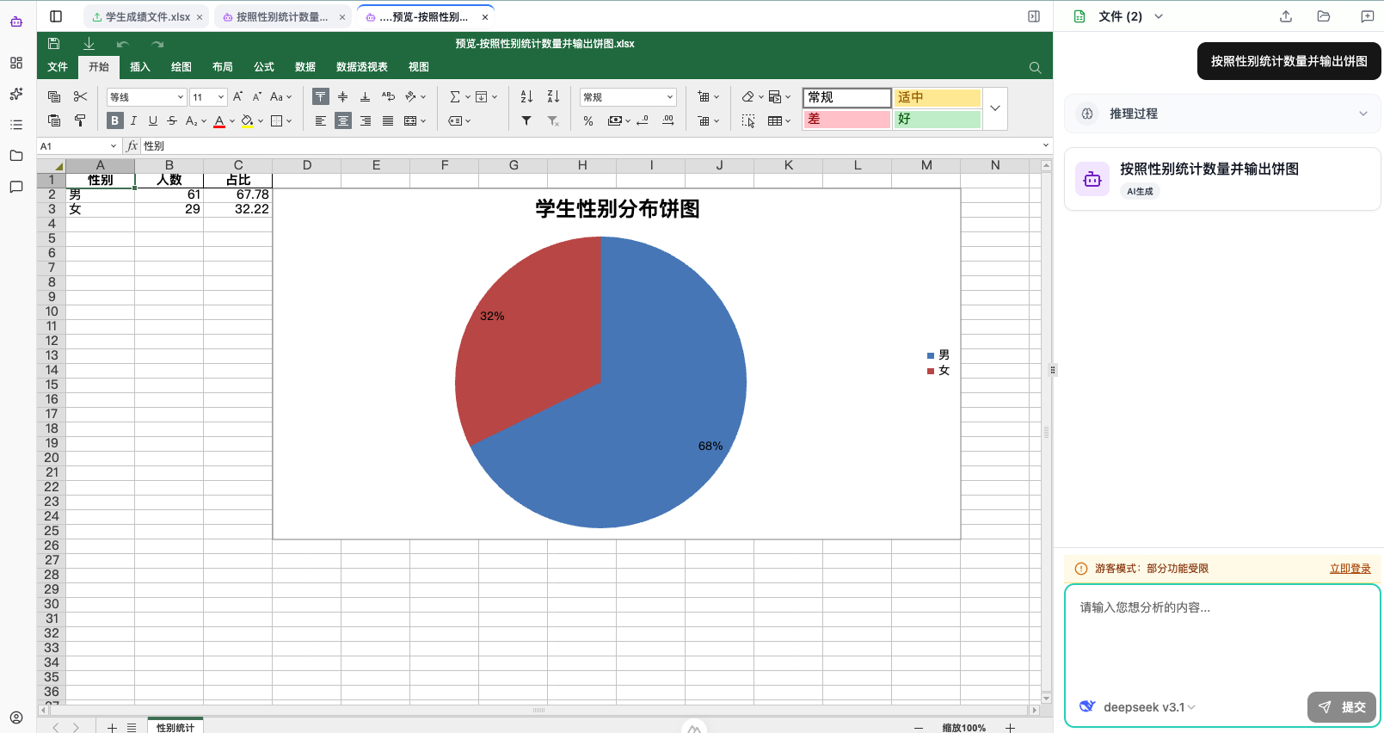Toggle underline formatting

[x=153, y=120]
